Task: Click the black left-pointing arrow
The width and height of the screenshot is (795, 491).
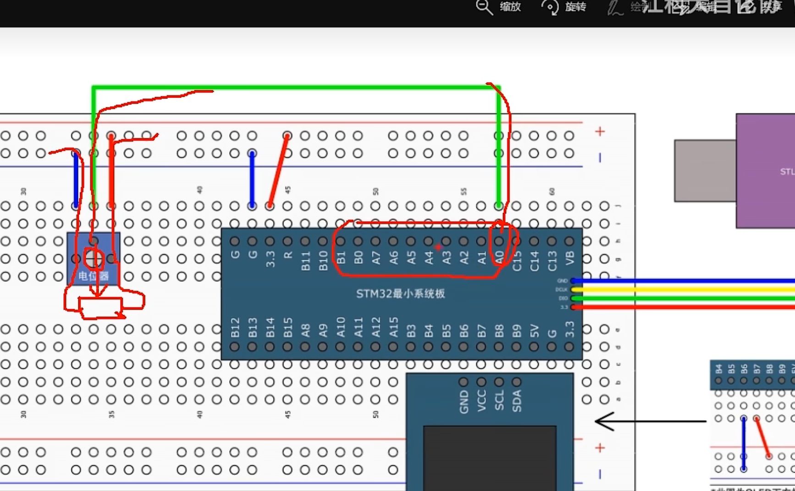Action: (x=605, y=421)
